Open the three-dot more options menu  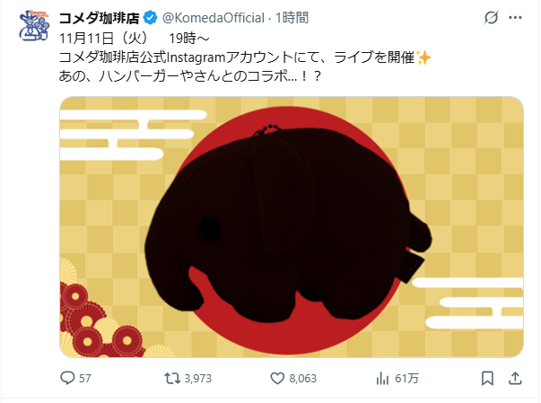tap(515, 18)
